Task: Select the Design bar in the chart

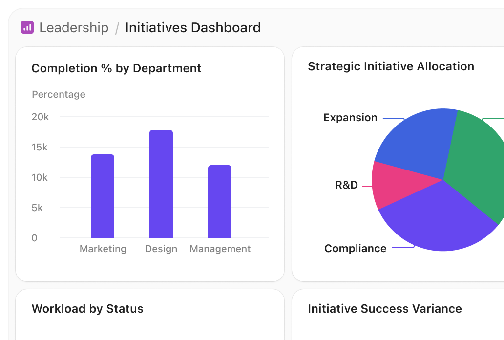Action: tap(161, 183)
